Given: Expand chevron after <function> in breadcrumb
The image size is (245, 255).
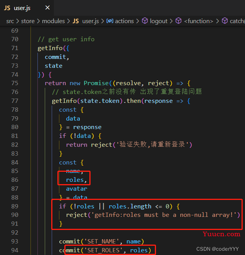Looking at the screenshot, I should coord(217,21).
